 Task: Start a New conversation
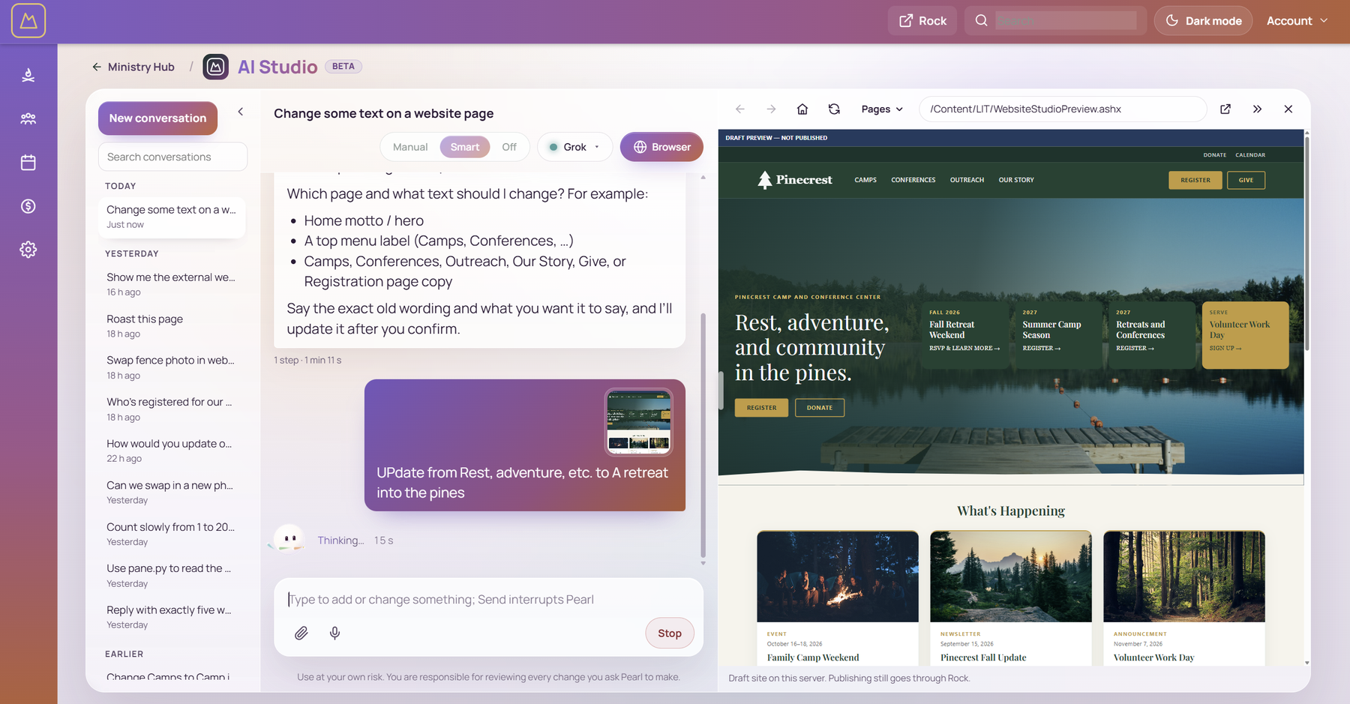[157, 118]
